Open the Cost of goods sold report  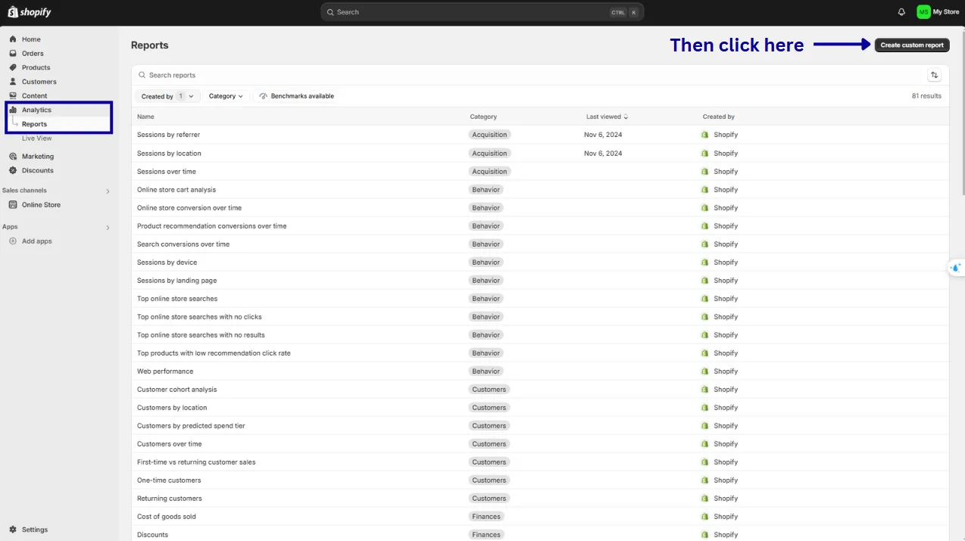[167, 517]
